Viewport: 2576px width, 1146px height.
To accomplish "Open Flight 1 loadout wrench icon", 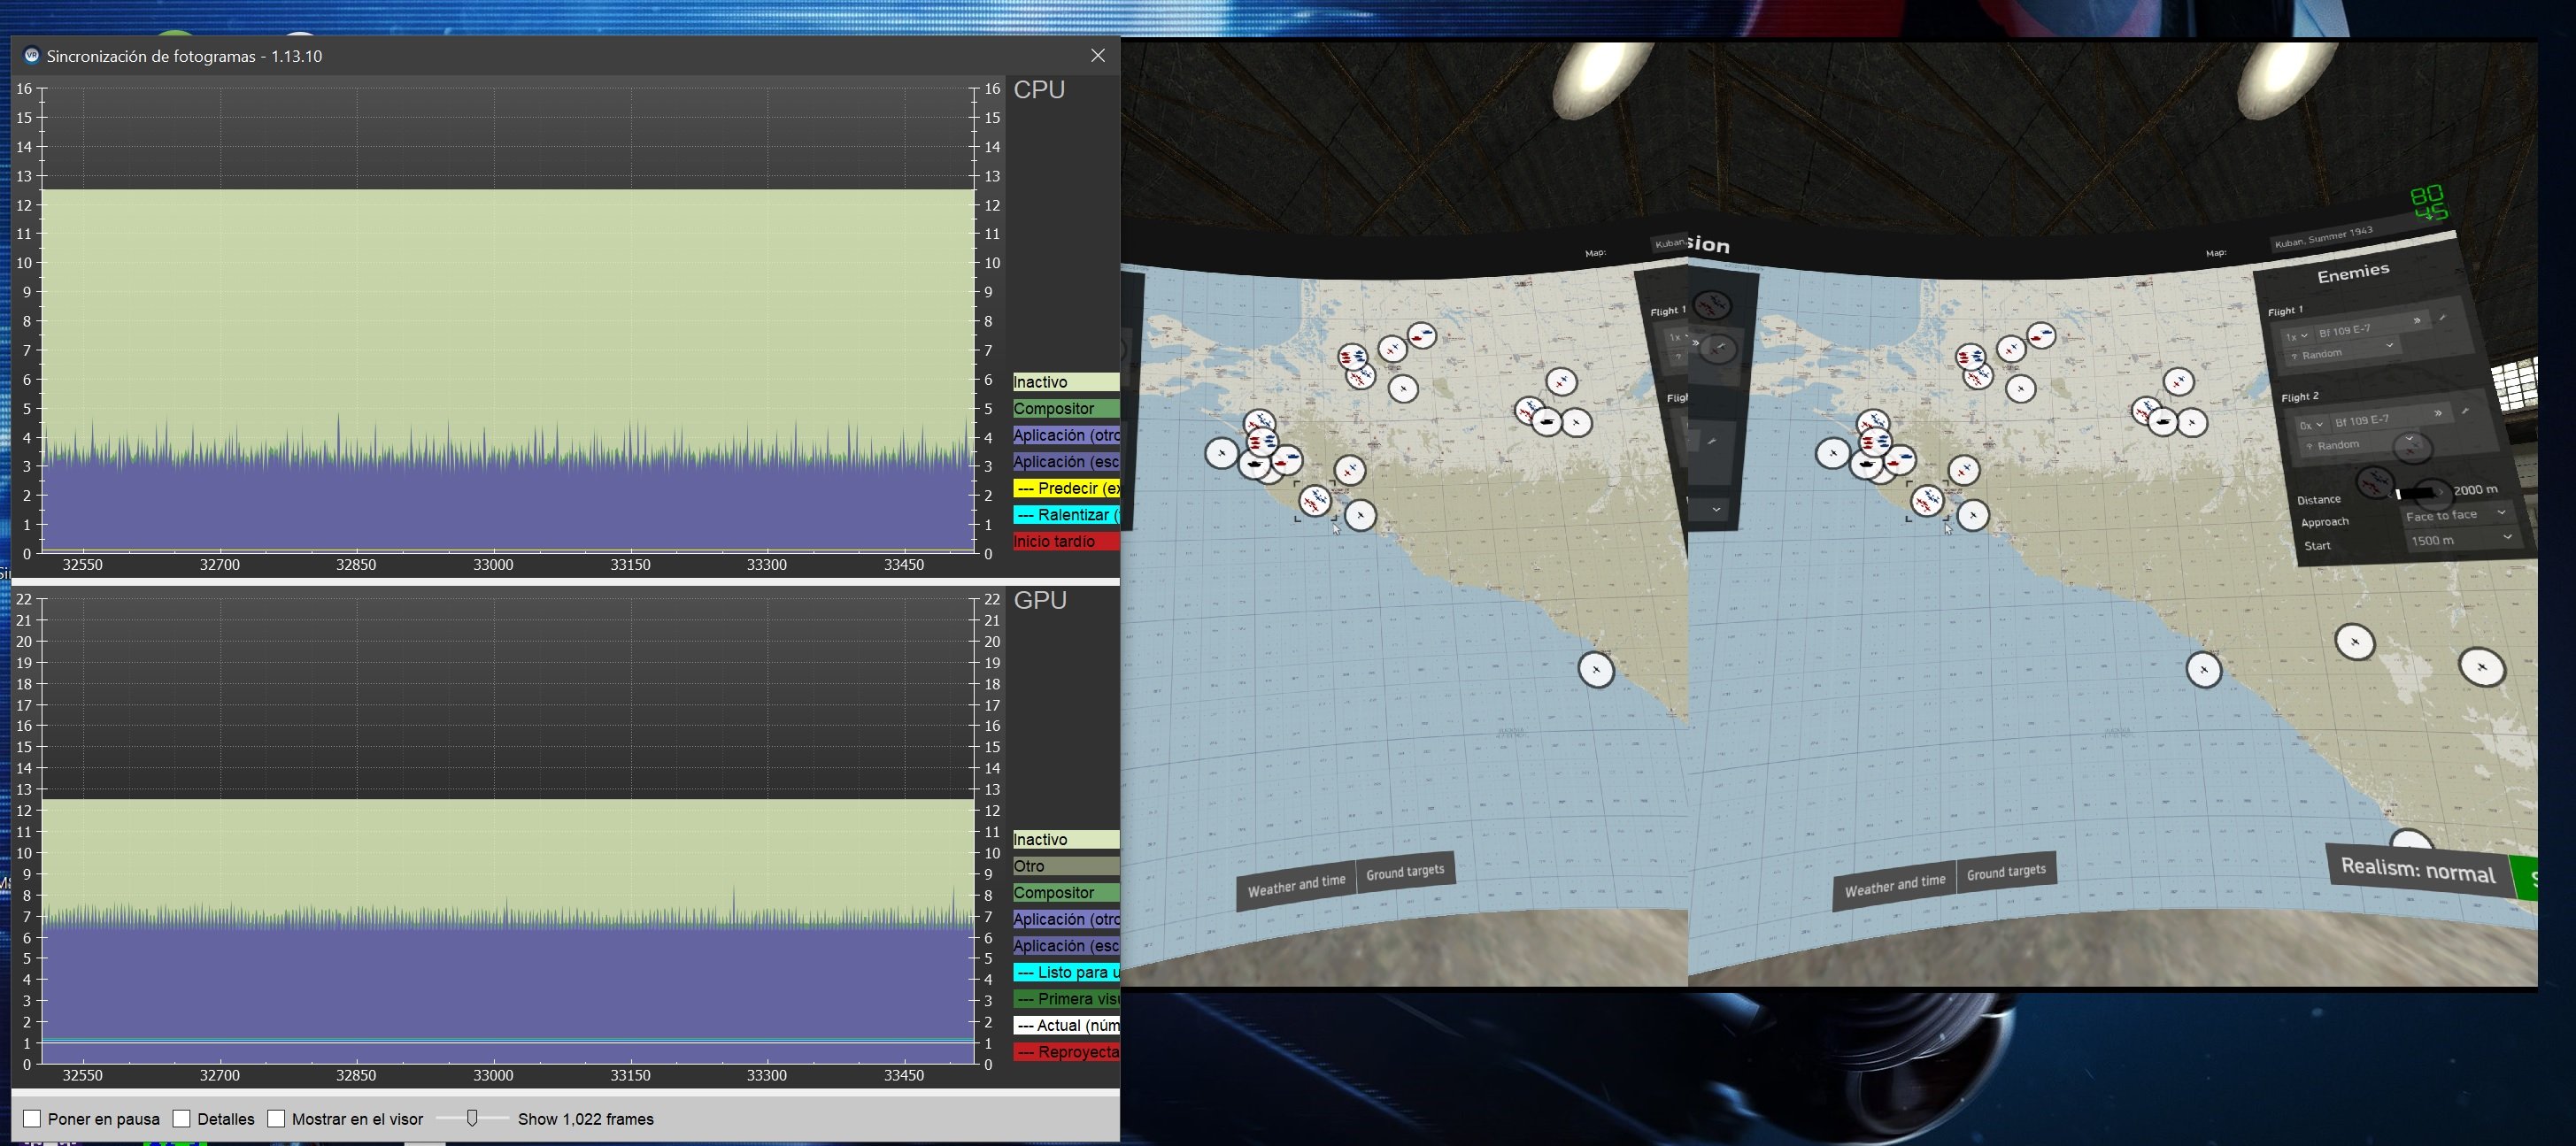I will 2443,318.
